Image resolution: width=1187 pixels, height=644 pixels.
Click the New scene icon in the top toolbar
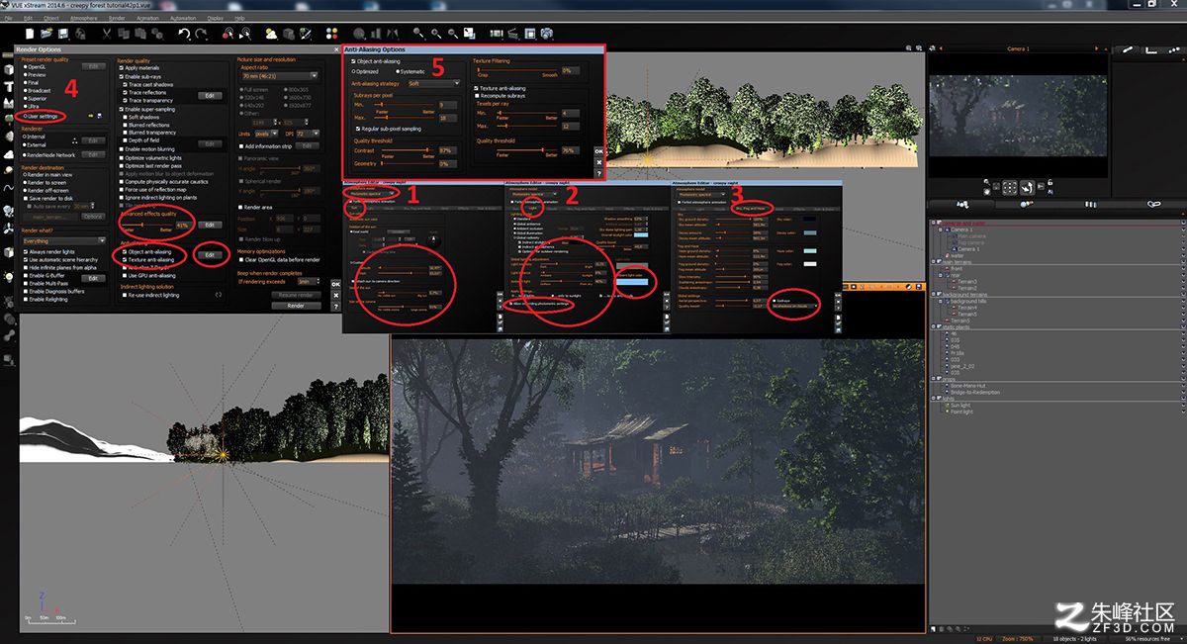click(x=31, y=34)
